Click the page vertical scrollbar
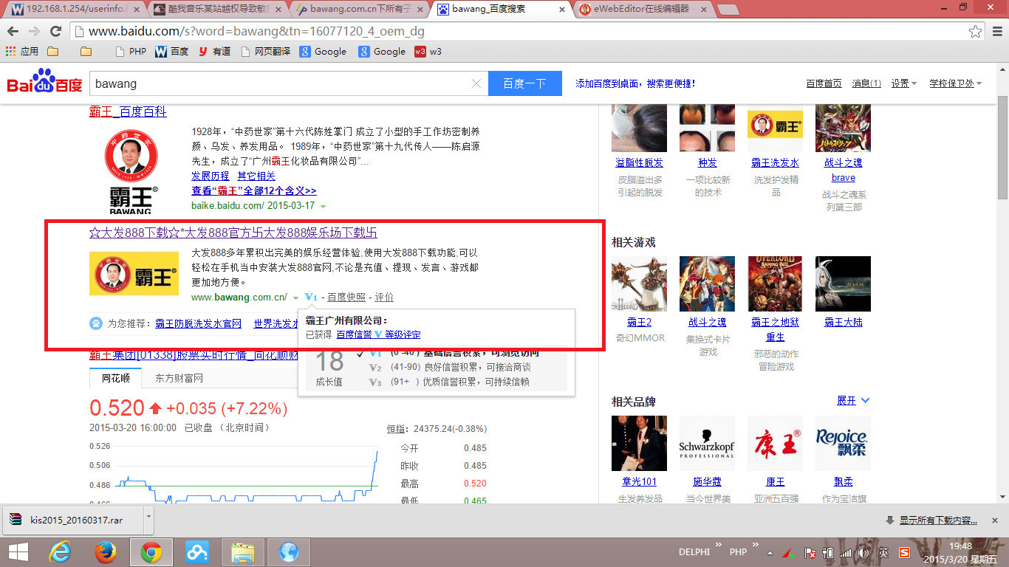This screenshot has height=567, width=1009. (x=1002, y=148)
